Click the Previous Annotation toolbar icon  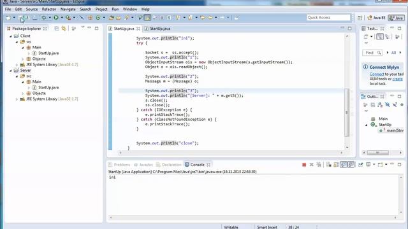pyautogui.click(x=190, y=18)
